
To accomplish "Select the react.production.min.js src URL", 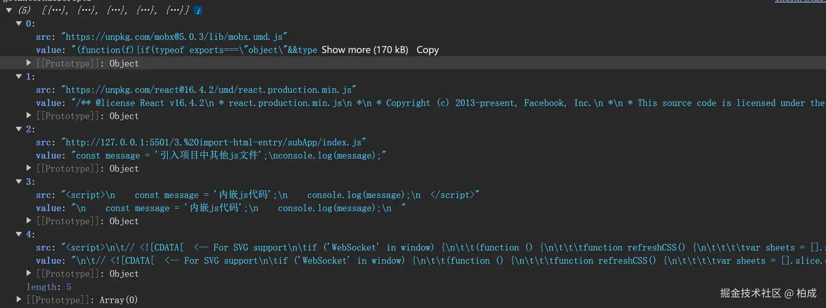I will (x=209, y=90).
